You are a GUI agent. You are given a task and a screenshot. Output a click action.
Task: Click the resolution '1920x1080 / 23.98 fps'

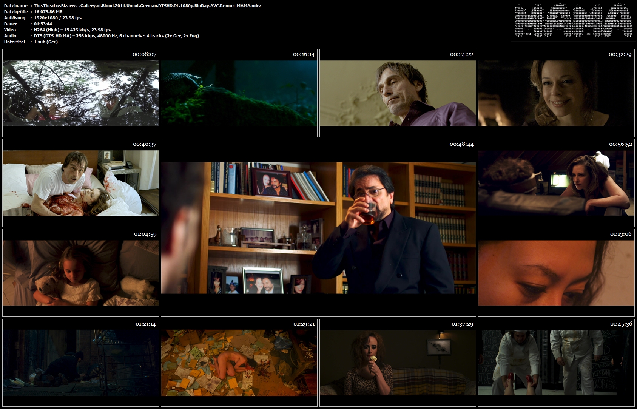click(x=58, y=18)
